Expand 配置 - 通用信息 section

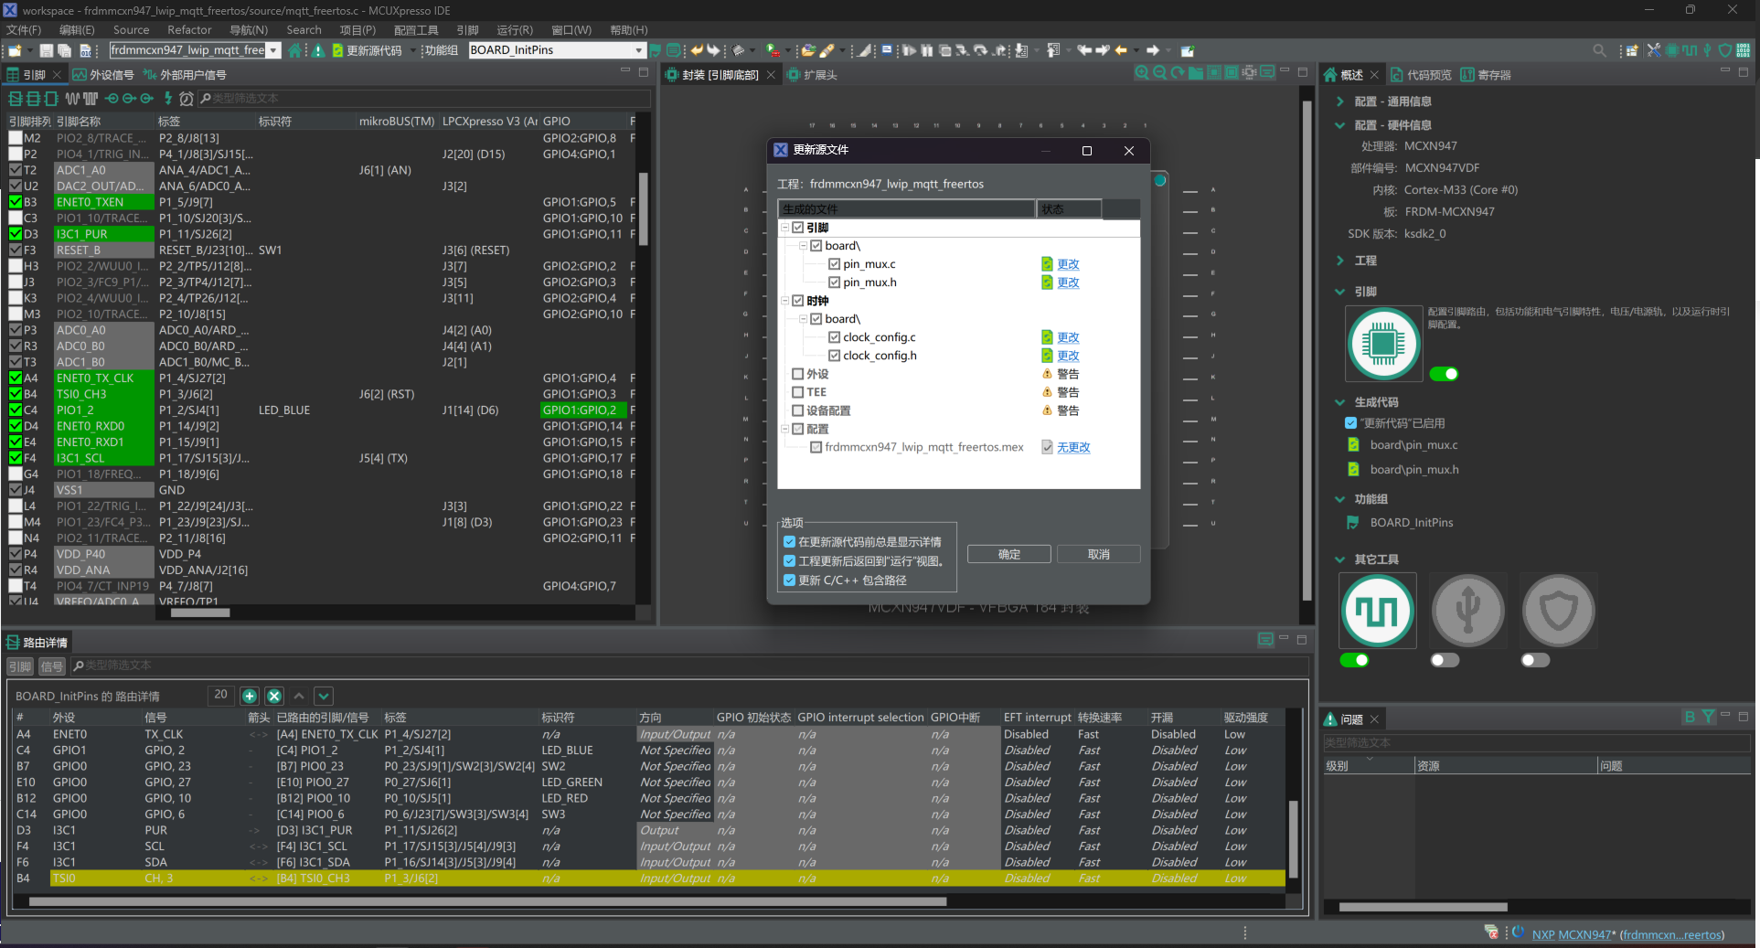click(x=1340, y=101)
